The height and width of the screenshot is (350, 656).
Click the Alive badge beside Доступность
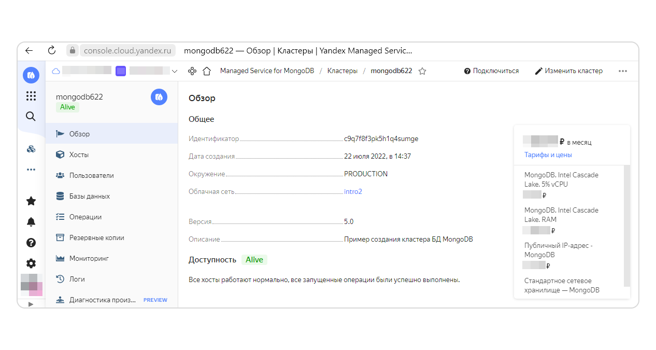tap(254, 260)
